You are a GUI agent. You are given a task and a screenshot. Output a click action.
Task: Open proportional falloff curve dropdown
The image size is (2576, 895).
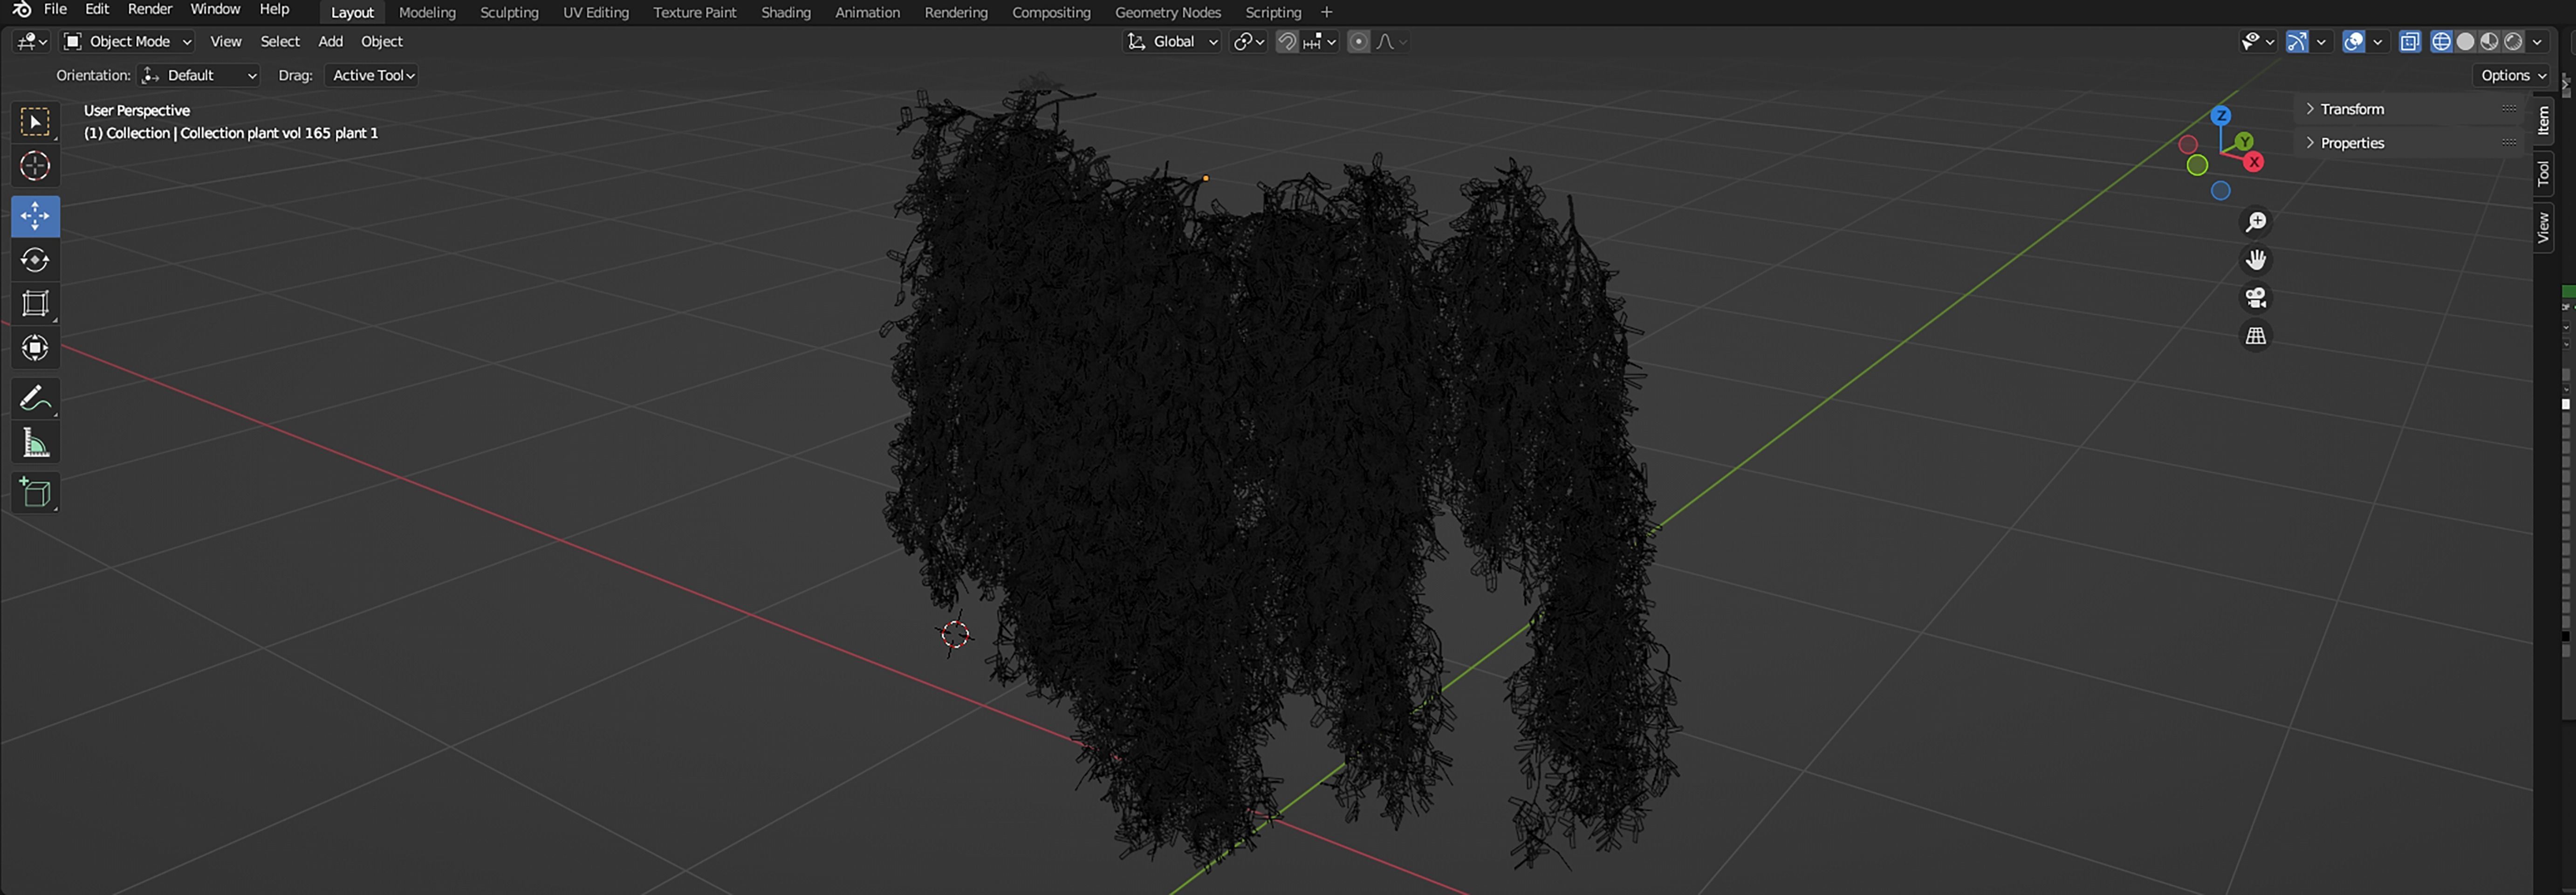1392,41
